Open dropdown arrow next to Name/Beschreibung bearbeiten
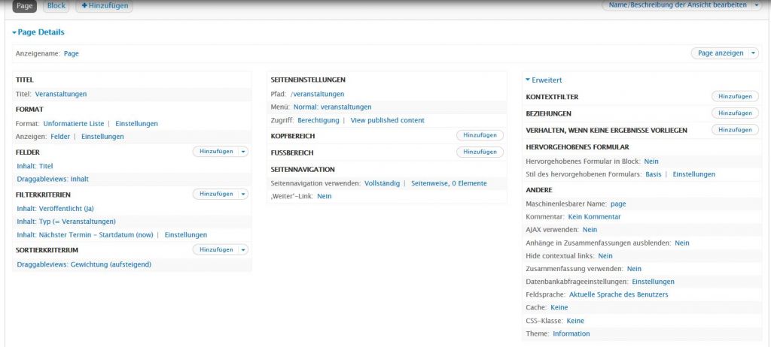The image size is (771, 347). (757, 5)
